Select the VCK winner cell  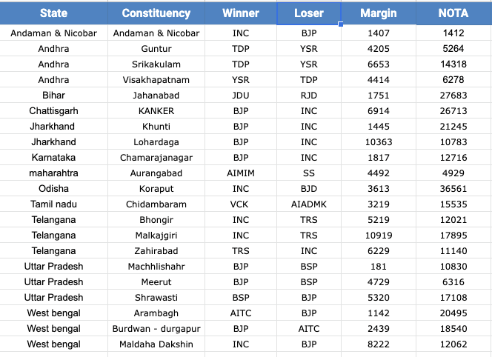(x=241, y=204)
